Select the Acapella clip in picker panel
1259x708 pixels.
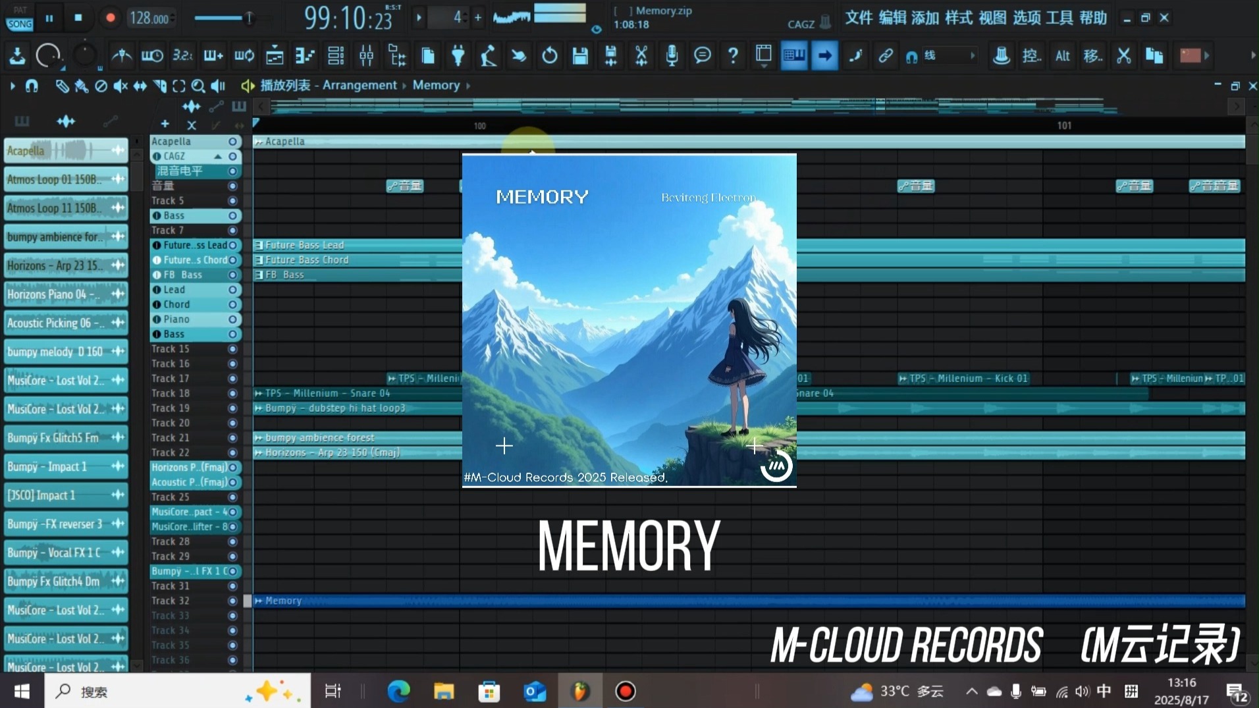point(66,151)
